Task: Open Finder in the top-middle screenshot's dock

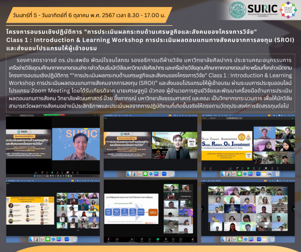Action: pos(129,174)
